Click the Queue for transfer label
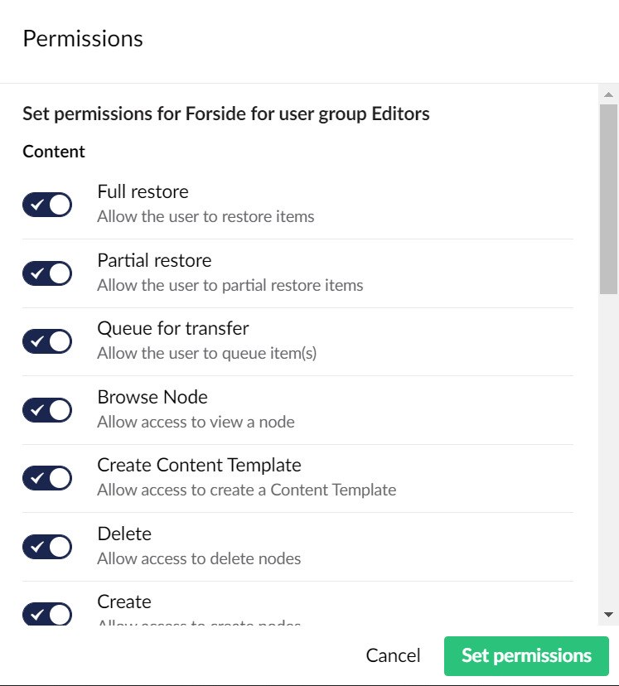The width and height of the screenshot is (619, 686). tap(172, 328)
